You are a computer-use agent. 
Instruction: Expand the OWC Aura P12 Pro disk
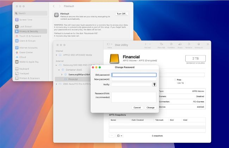[x=56, y=84]
